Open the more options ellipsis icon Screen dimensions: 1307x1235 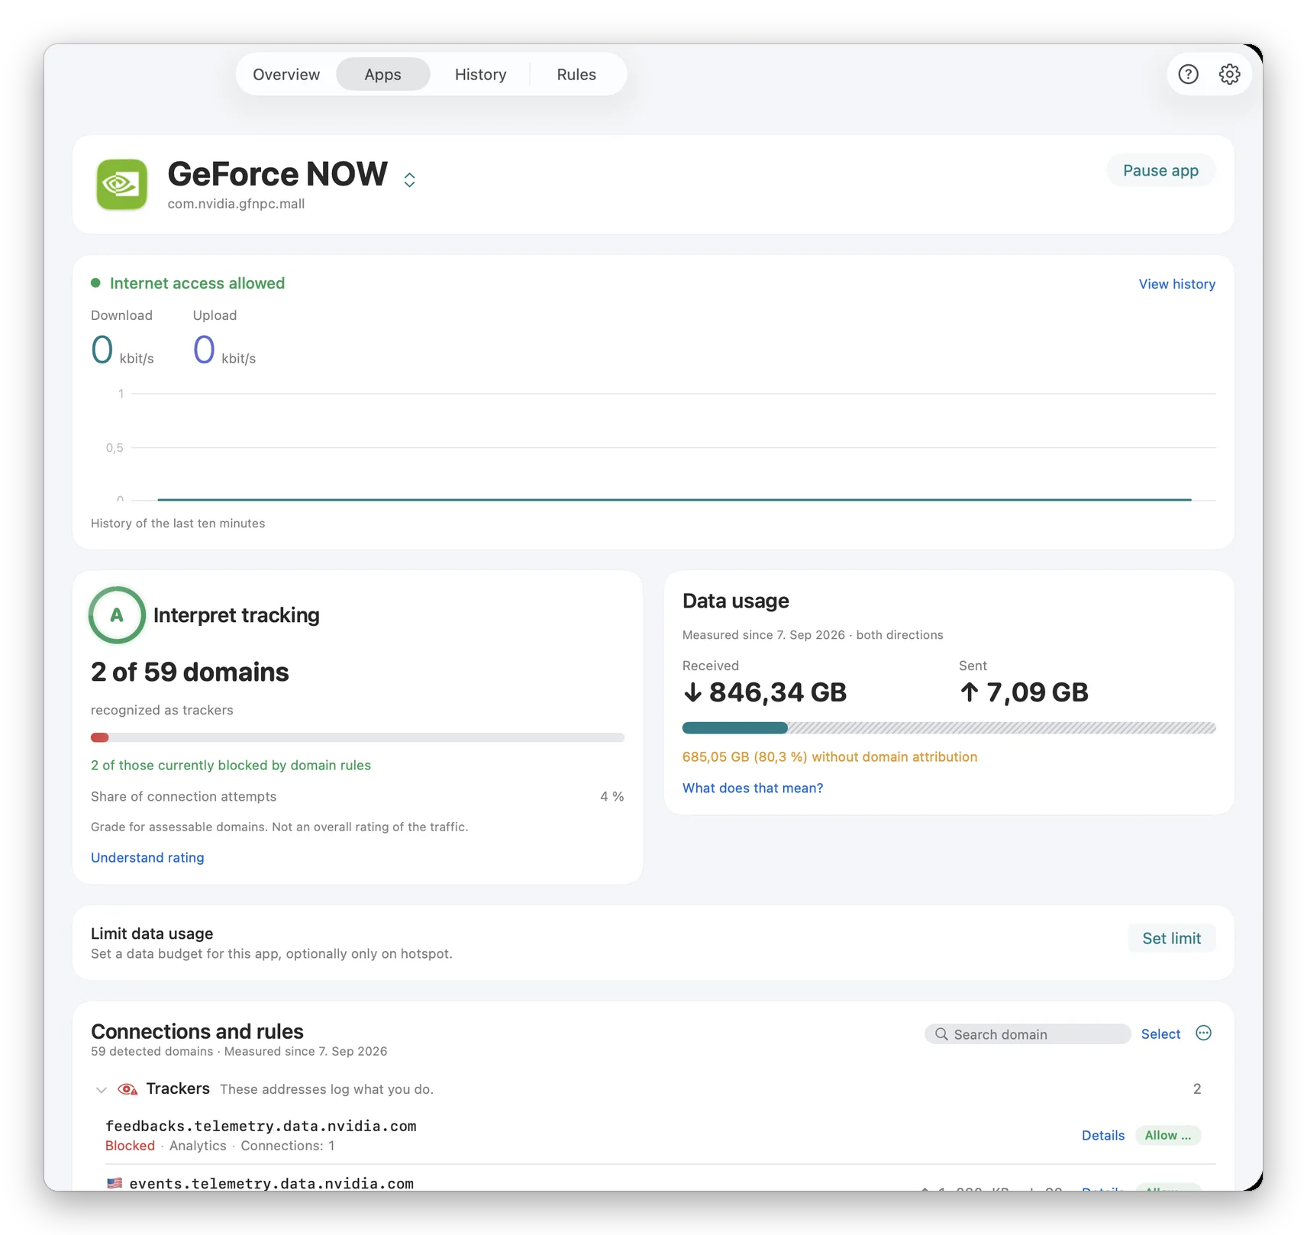tap(1203, 1033)
